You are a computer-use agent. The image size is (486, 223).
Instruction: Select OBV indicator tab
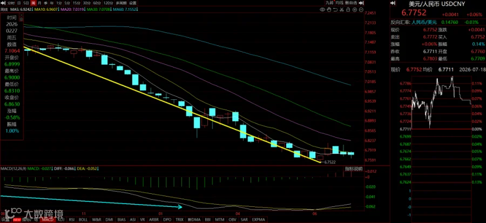(x=232, y=220)
